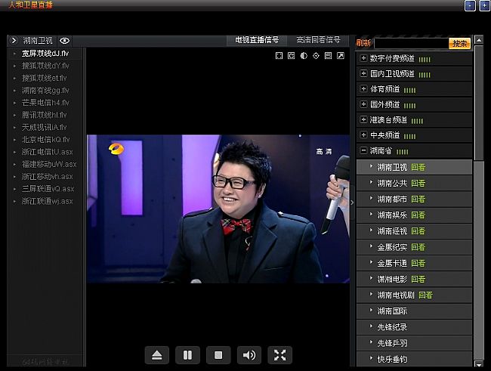491x371 pixels.
Task: Click the 搜索 search button
Action: tap(460, 44)
